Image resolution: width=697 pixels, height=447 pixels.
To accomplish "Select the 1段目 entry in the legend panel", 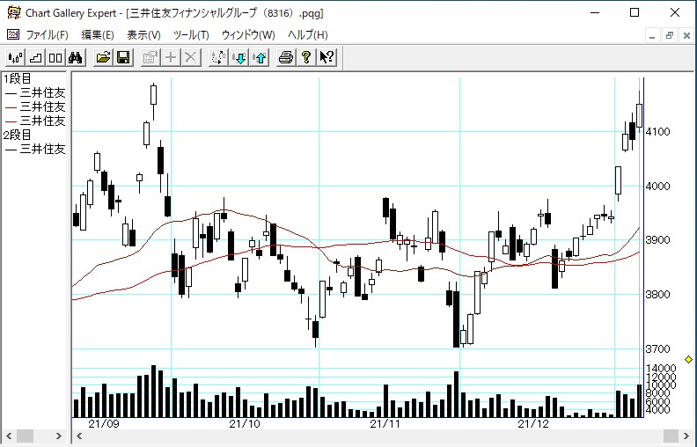I will pos(18,79).
